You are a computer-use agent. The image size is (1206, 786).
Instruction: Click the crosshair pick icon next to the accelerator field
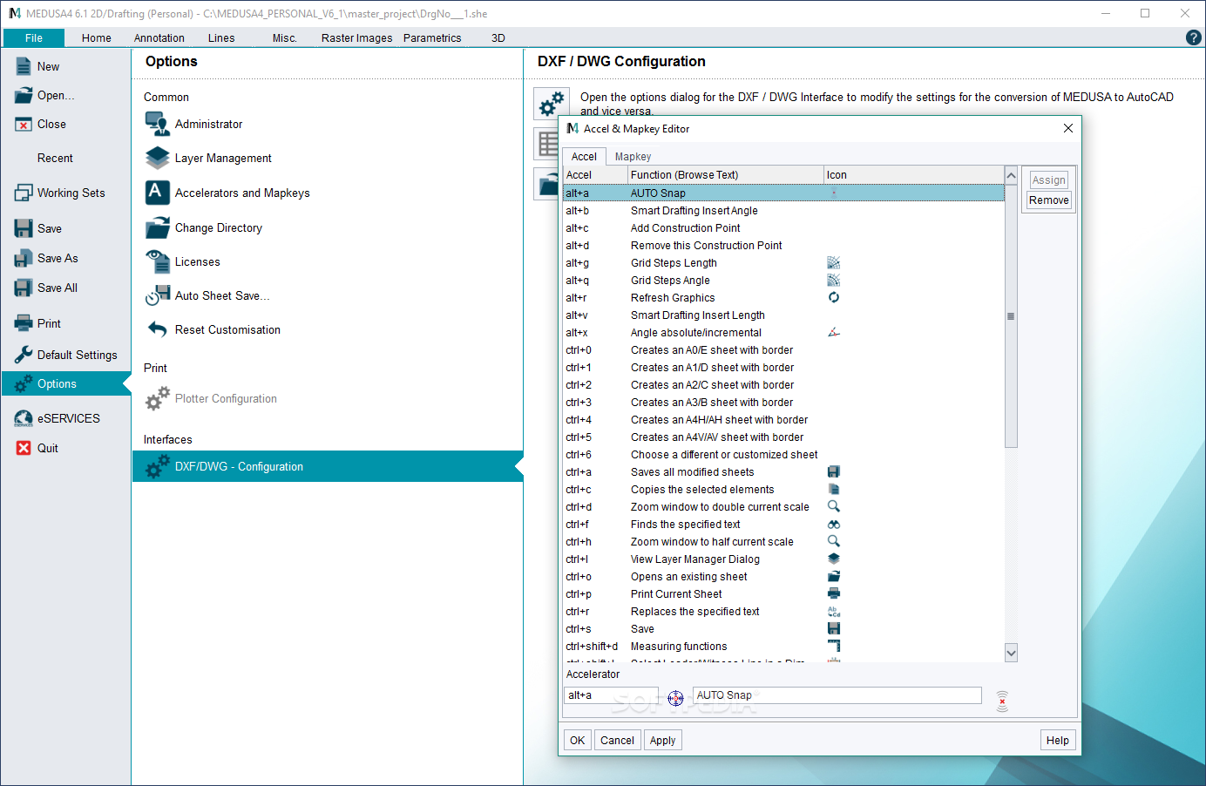[675, 698]
